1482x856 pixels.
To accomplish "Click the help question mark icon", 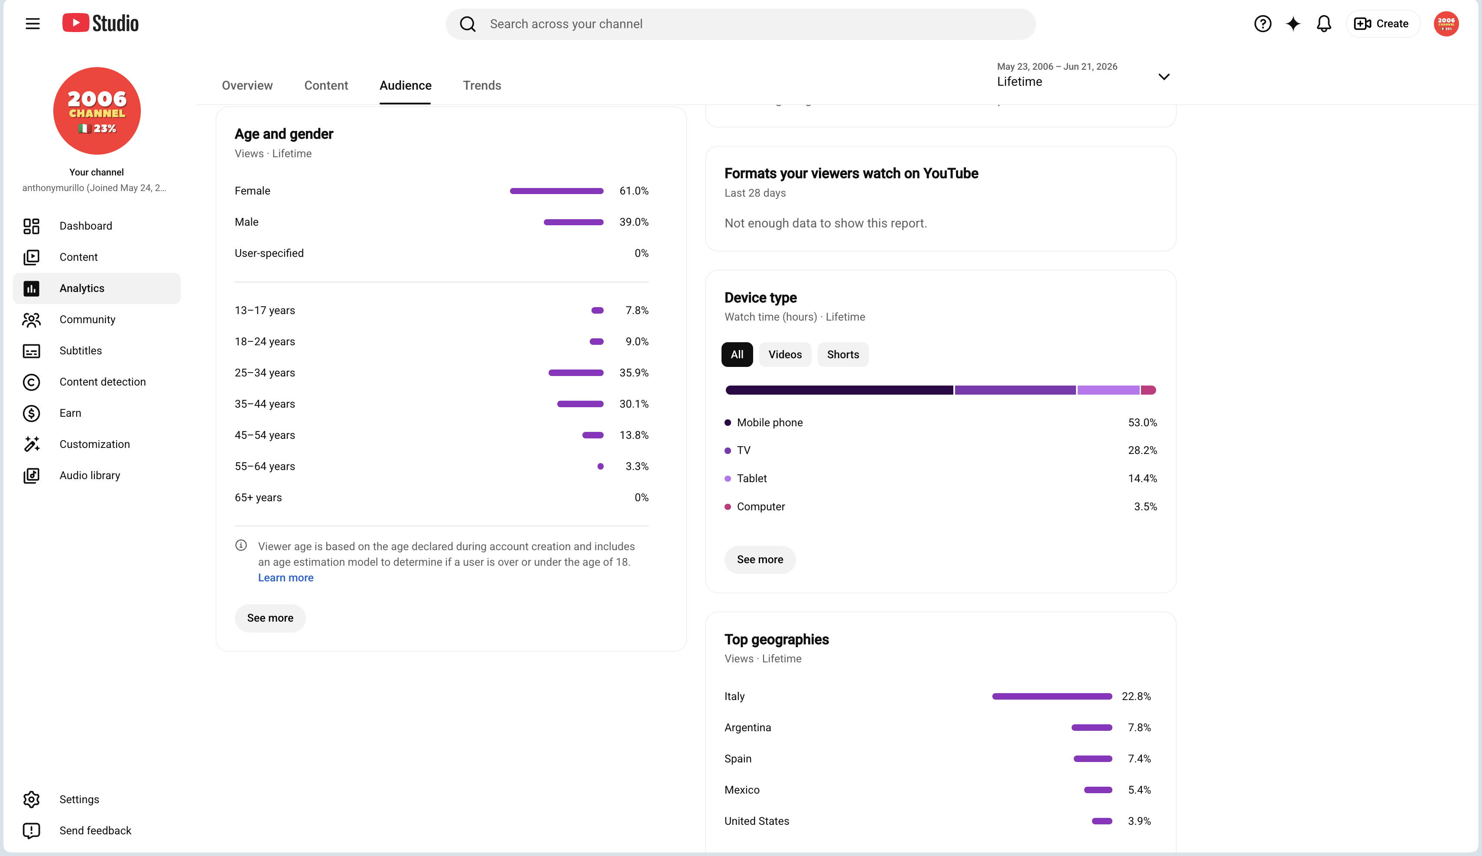I will click(1262, 24).
